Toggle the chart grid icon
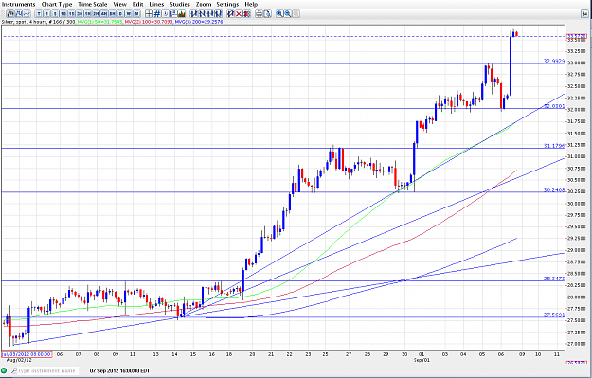 tap(157, 14)
